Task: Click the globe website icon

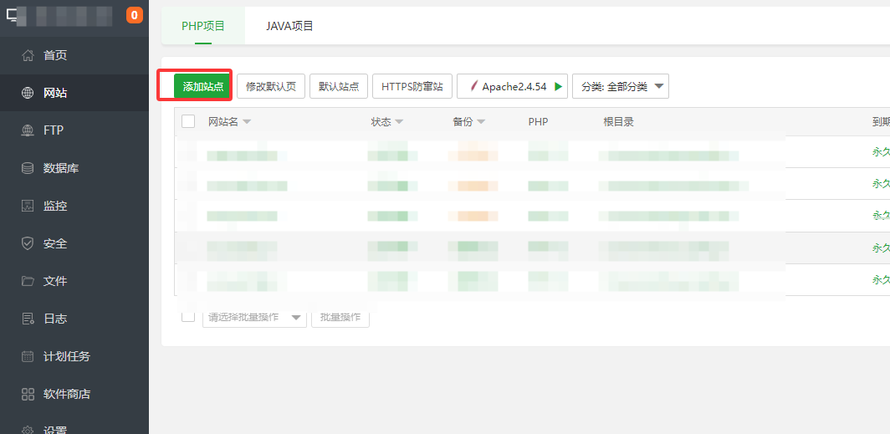Action: [28, 93]
